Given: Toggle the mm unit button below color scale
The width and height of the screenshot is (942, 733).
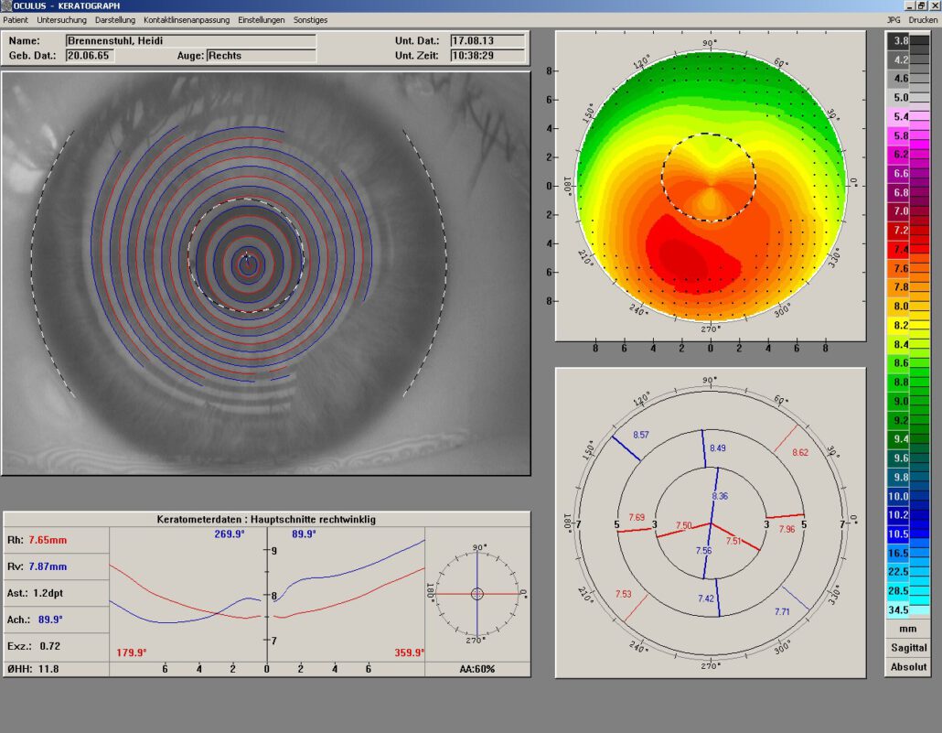Looking at the screenshot, I should pos(907,630).
